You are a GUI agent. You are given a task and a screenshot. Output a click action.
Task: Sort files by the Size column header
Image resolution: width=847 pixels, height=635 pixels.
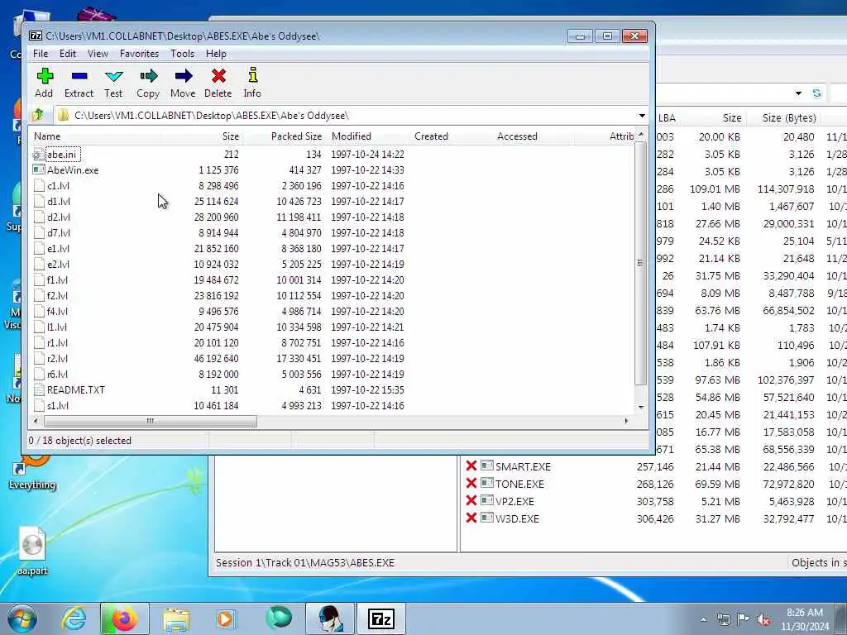click(202, 136)
